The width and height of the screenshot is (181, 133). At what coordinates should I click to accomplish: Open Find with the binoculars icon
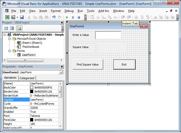(x=47, y=17)
